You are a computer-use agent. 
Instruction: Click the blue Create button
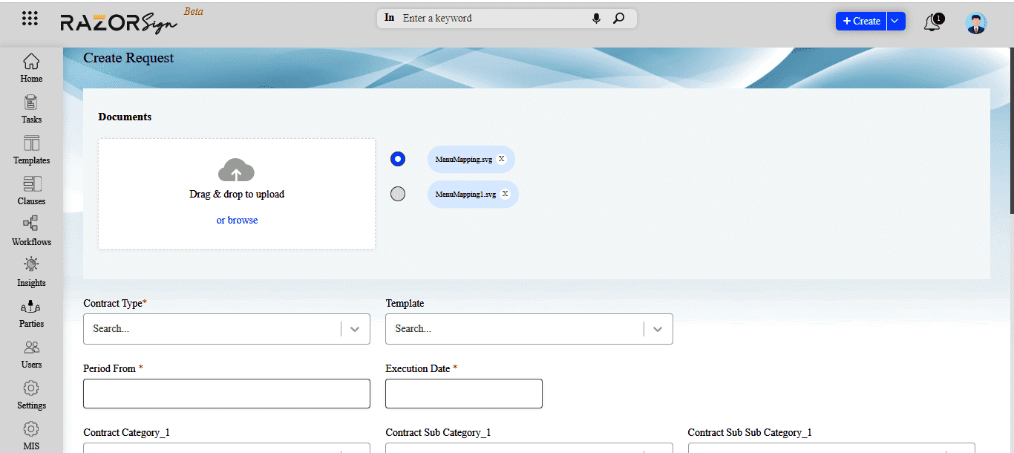pos(861,21)
